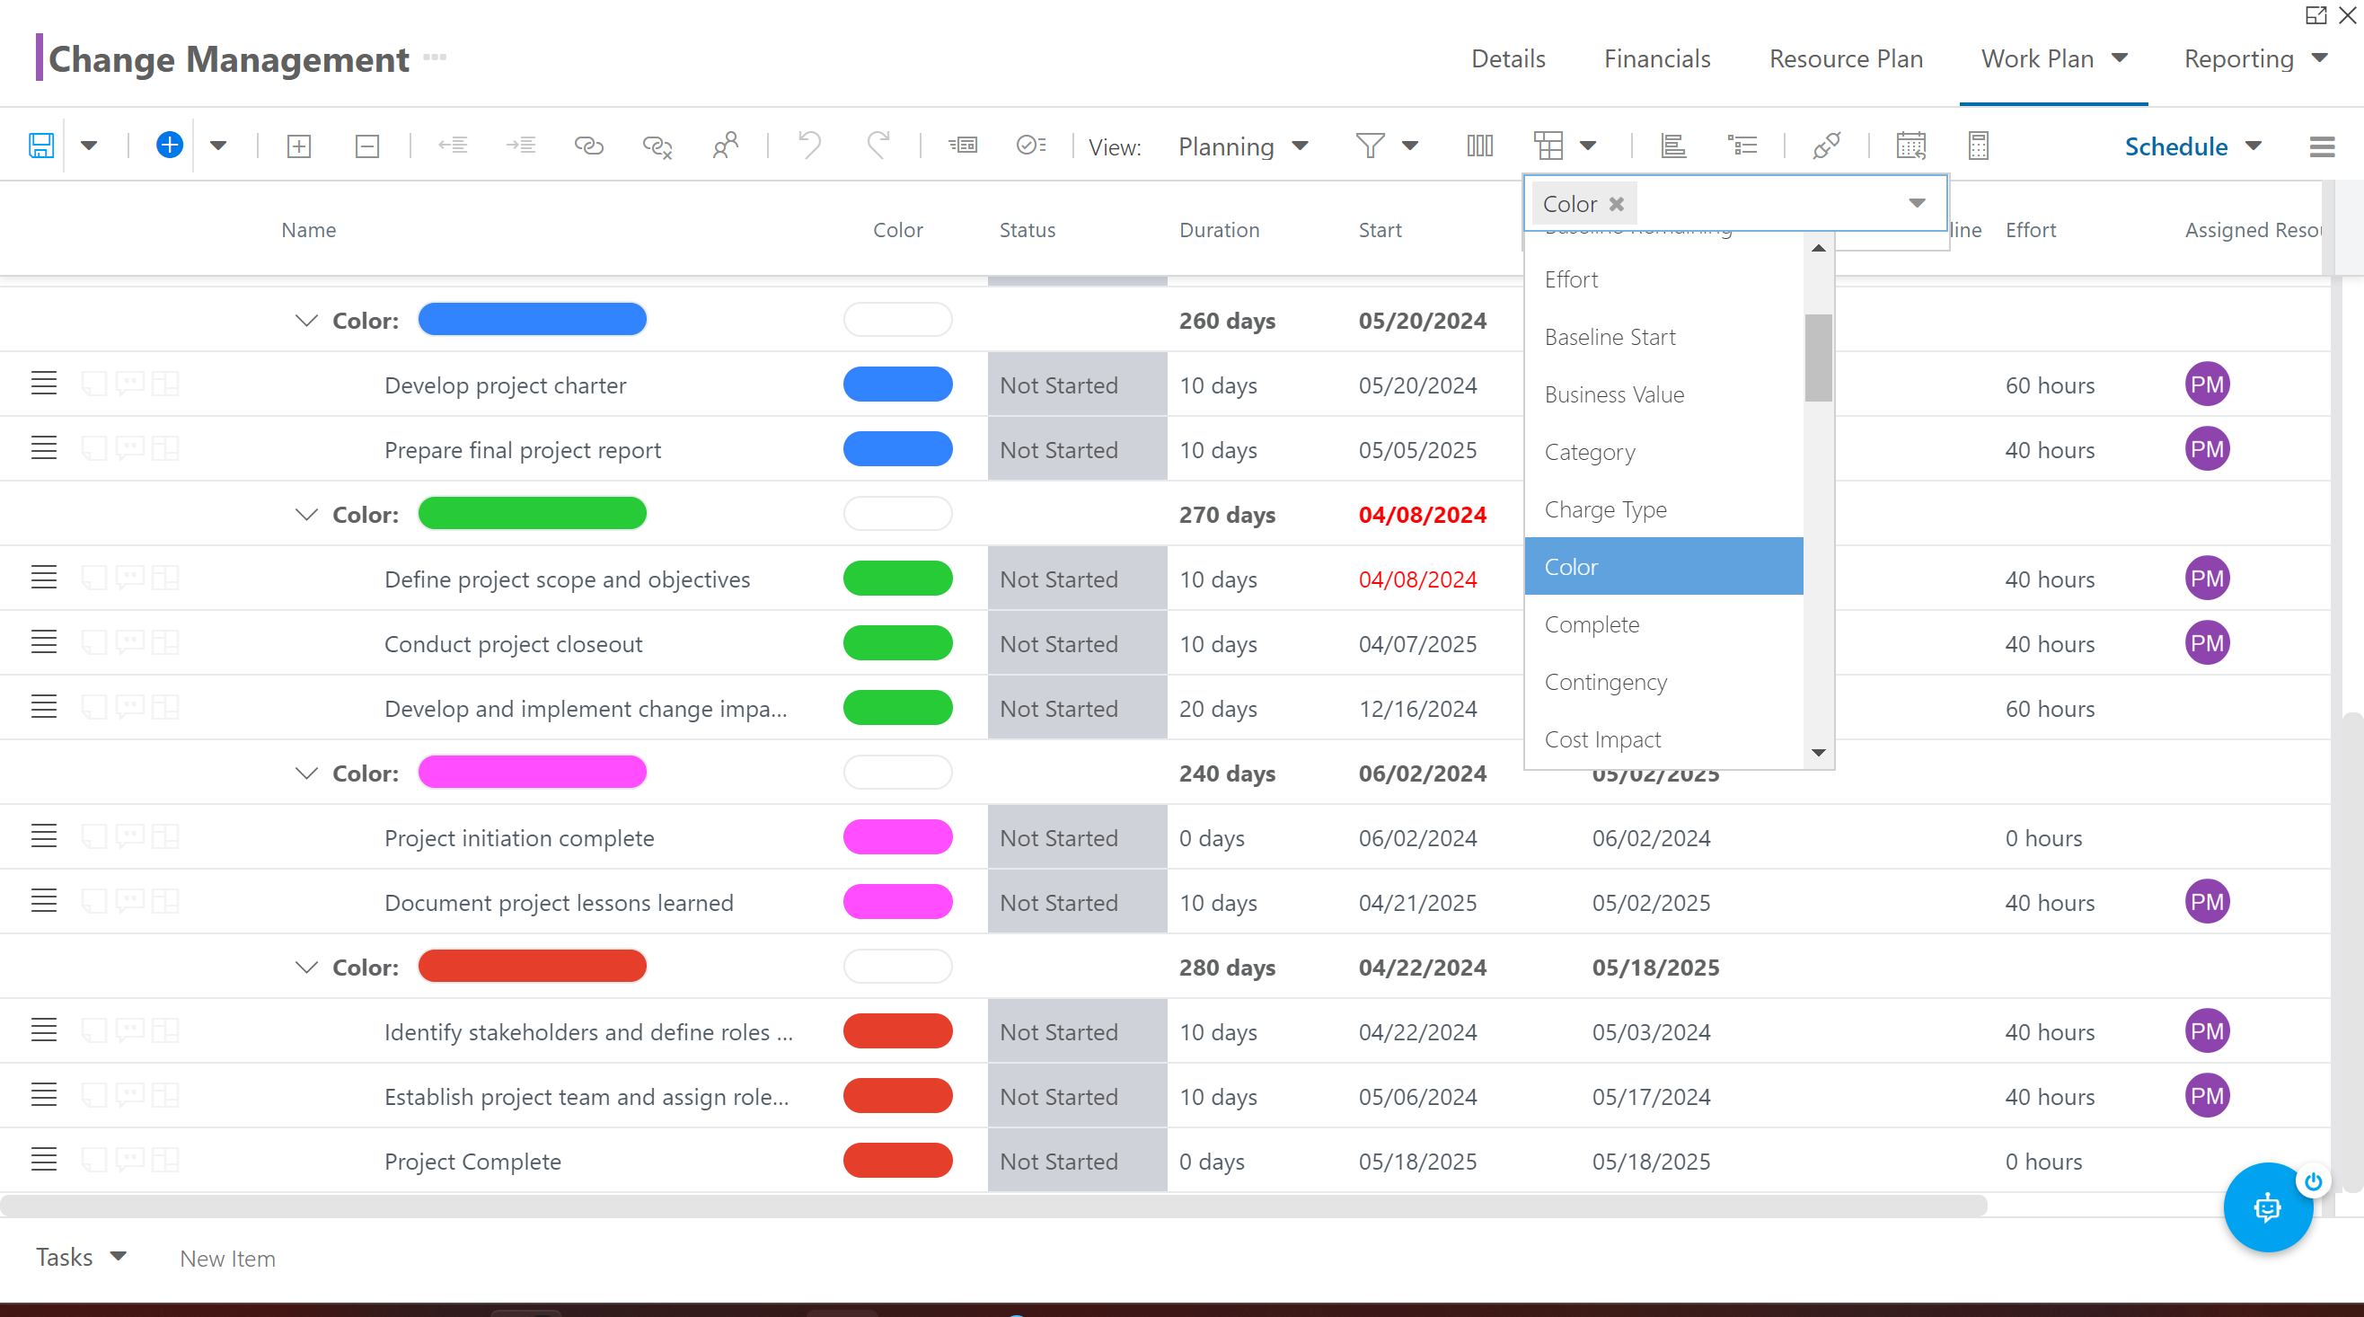
Task: Click the New Item button at bottom
Action: pos(227,1257)
